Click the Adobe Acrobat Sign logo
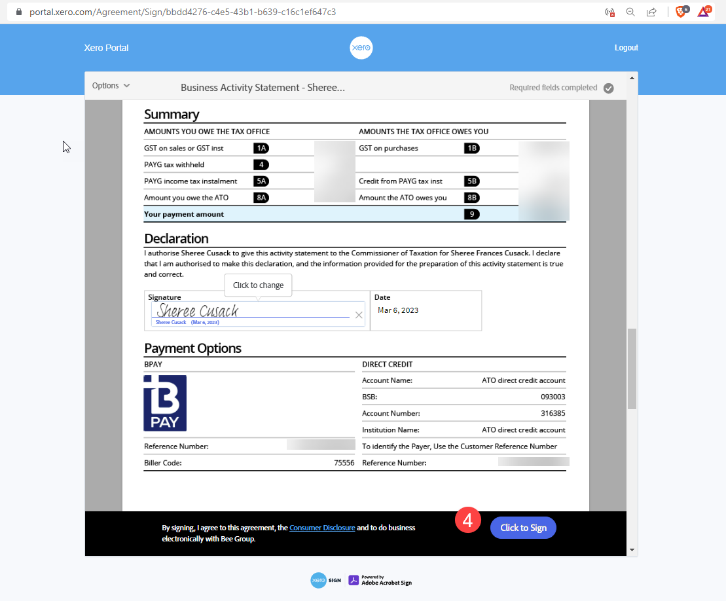This screenshot has width=726, height=601. [380, 580]
